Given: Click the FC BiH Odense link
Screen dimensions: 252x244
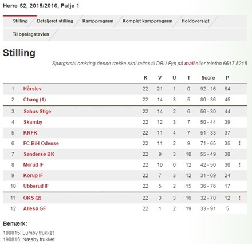Looking at the screenshot, I should point(41,143).
